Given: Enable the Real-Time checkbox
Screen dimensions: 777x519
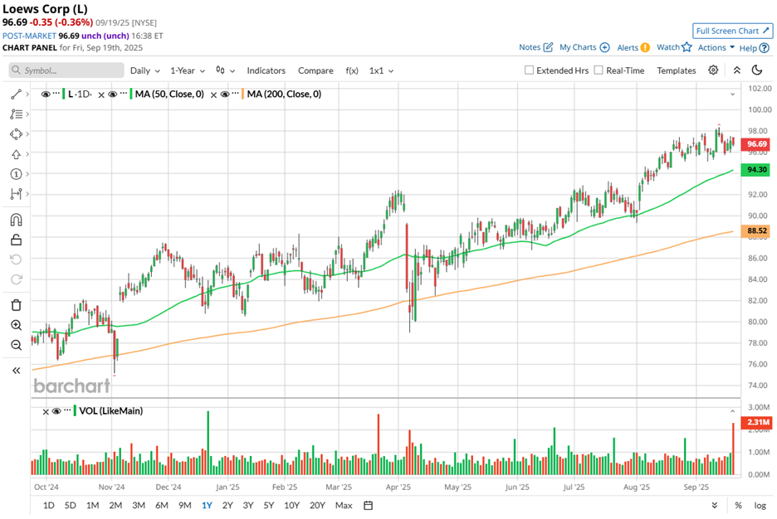Looking at the screenshot, I should [599, 70].
